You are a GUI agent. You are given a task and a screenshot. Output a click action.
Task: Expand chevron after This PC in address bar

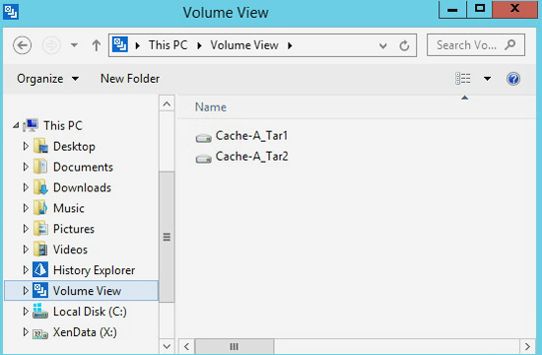pos(199,45)
